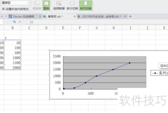Click chart left-middle resize handle
The width and height of the screenshot is (168, 113).
[49, 75]
